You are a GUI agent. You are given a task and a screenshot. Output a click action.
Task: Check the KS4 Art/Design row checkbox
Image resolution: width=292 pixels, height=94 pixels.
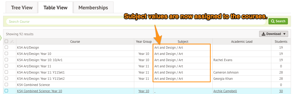click(x=6, y=47)
